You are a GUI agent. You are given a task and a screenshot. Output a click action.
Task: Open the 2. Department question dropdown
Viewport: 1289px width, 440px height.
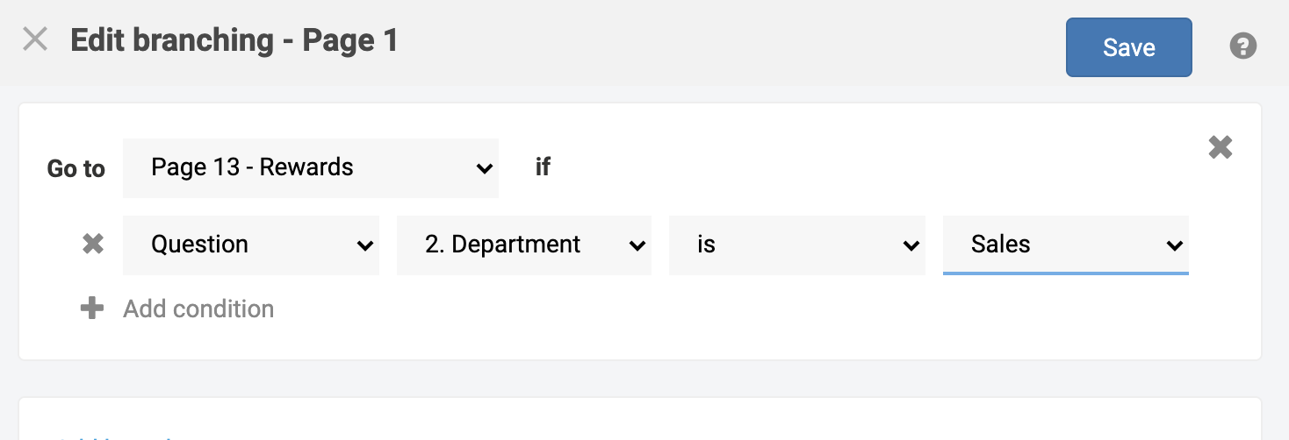click(x=524, y=245)
